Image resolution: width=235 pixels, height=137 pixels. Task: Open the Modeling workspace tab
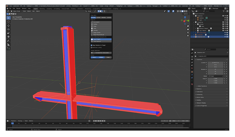42,9
